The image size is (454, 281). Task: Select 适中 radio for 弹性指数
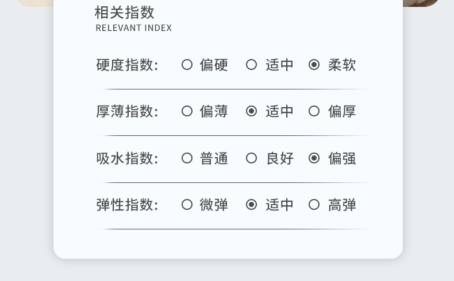(x=251, y=204)
